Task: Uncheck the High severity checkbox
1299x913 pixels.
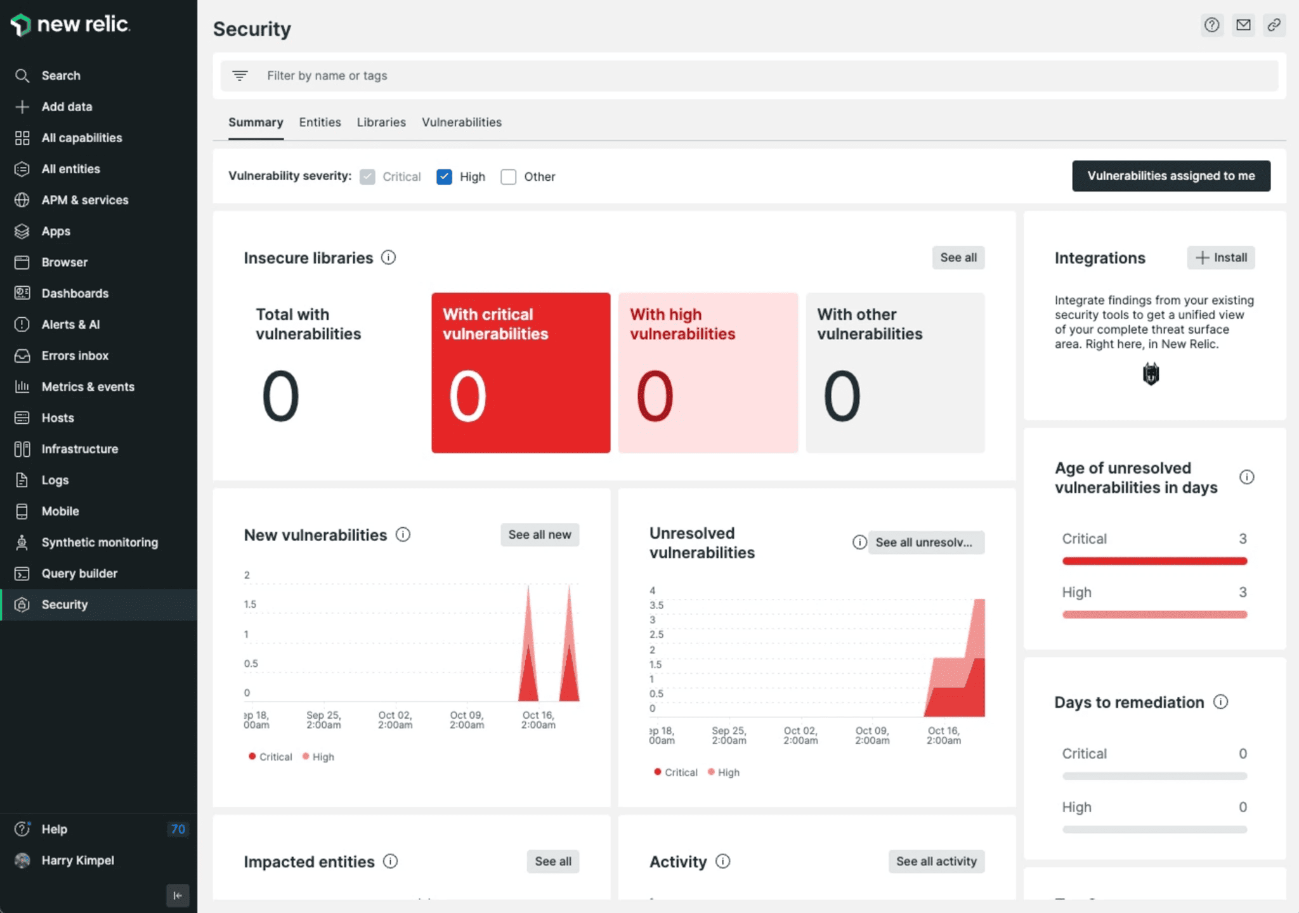Action: pyautogui.click(x=444, y=176)
